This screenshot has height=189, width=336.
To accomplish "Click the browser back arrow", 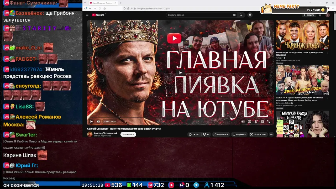I will 90,8.
